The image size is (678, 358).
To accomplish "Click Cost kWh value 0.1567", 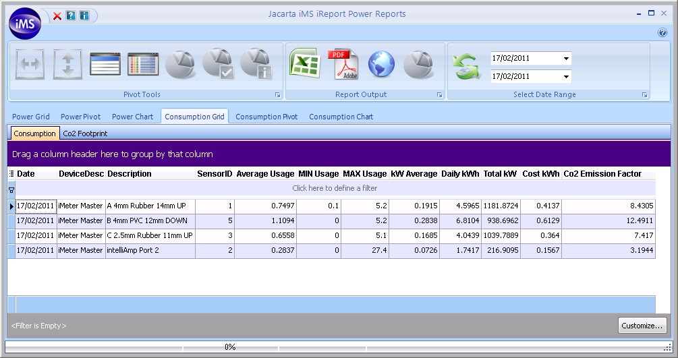I will (541, 250).
